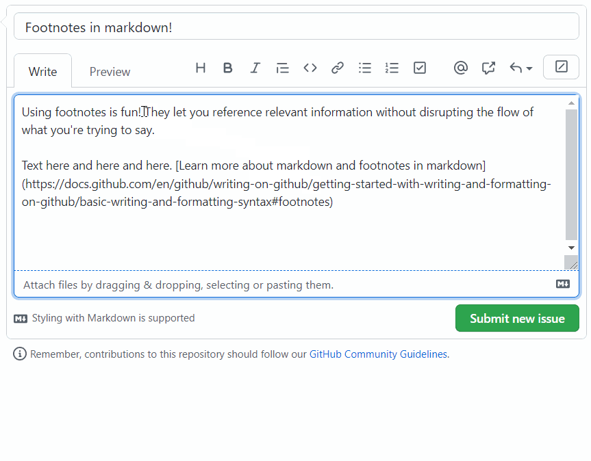Click the Submit new issue button
The width and height of the screenshot is (591, 461).
click(x=517, y=319)
